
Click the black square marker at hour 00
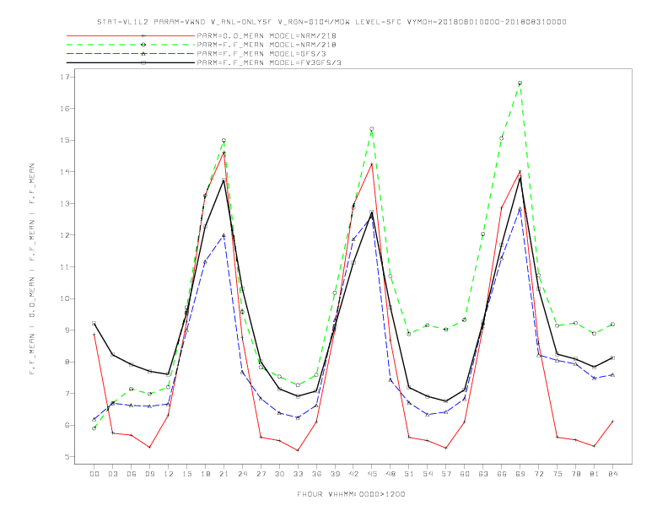click(94, 324)
